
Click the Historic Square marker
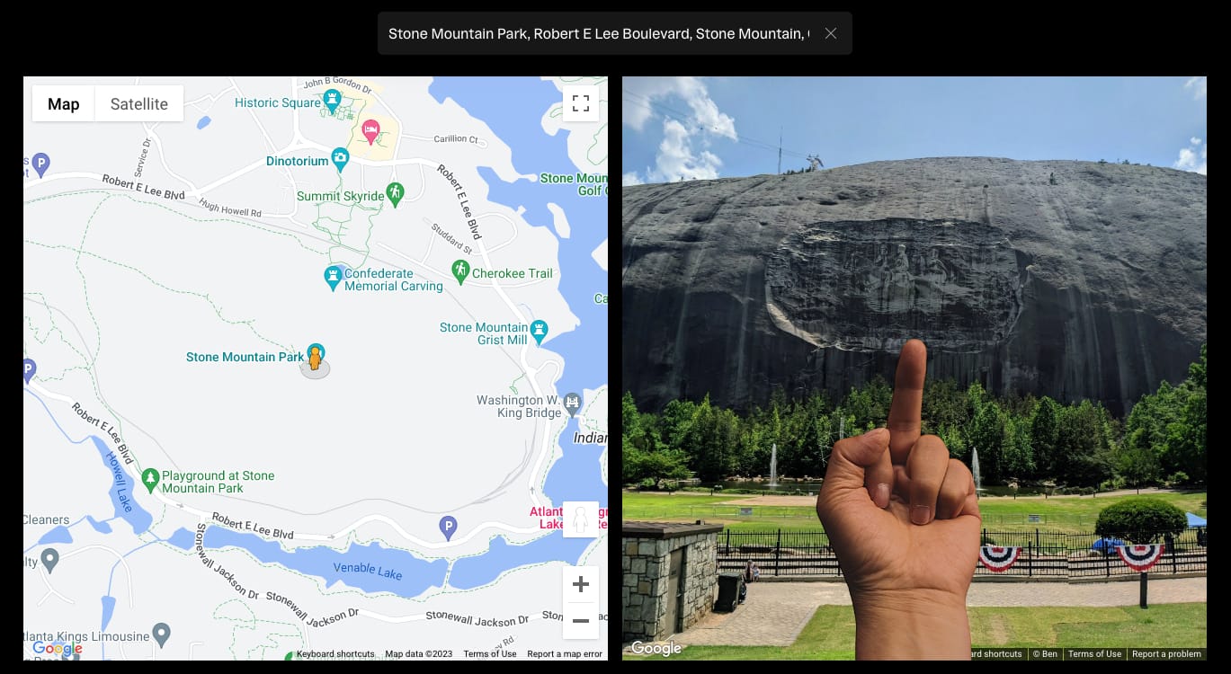[333, 100]
